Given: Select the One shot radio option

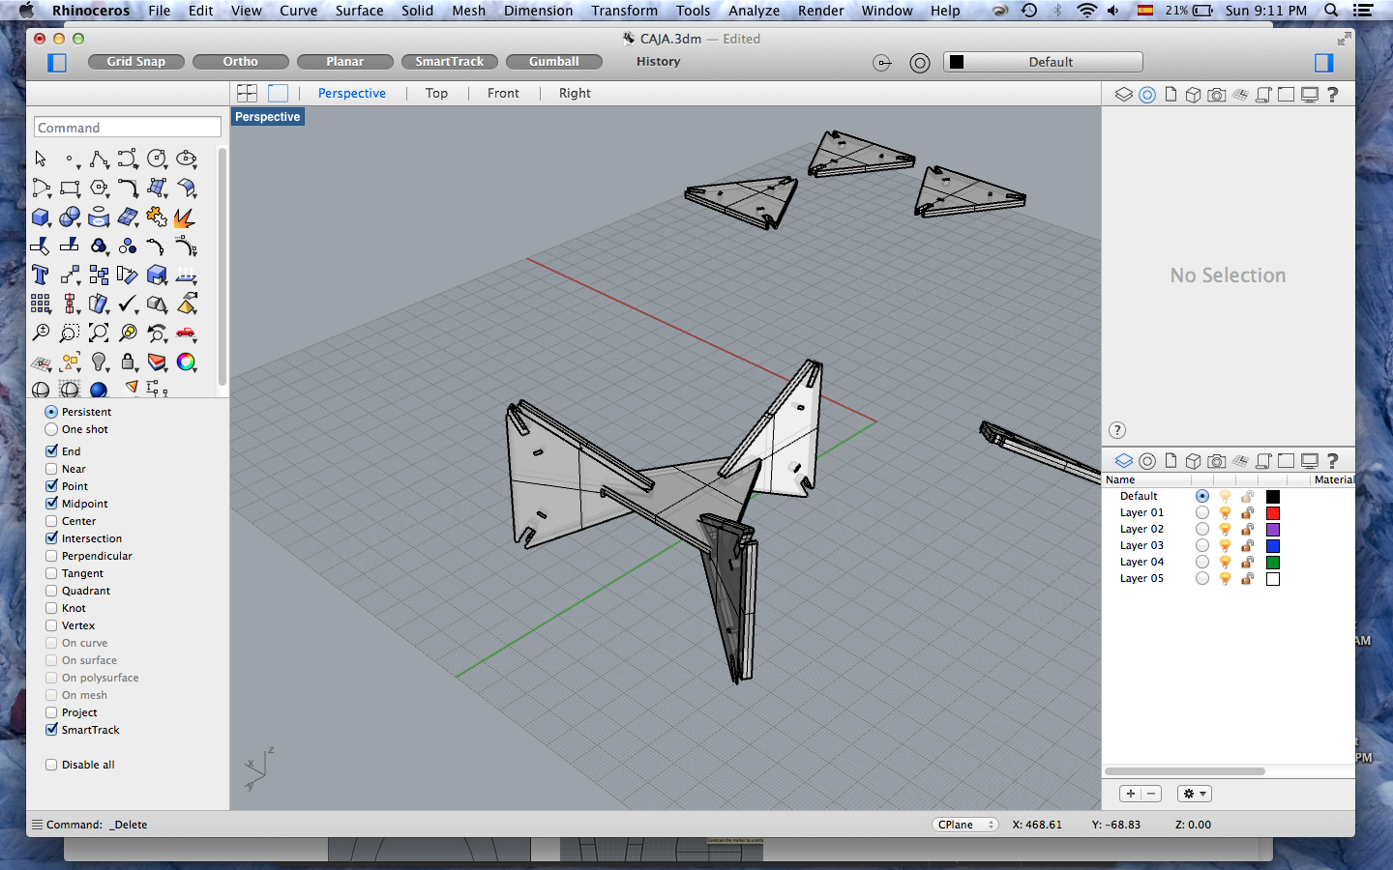Looking at the screenshot, I should pos(51,429).
